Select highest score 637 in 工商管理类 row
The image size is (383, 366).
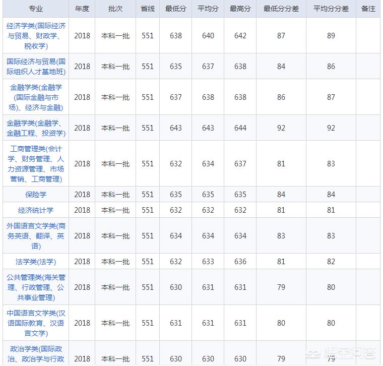click(240, 164)
